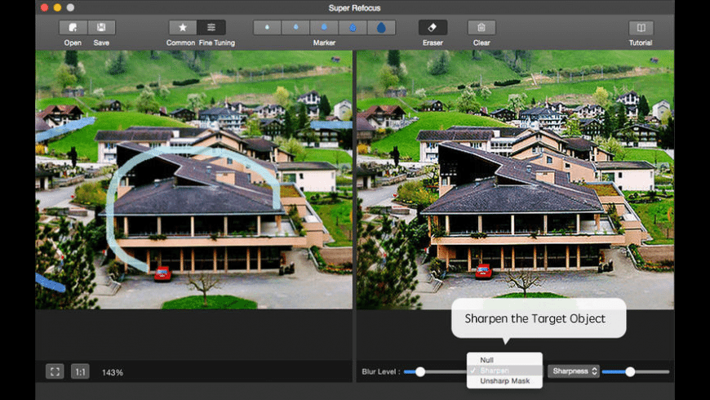Viewport: 710px width, 400px height.
Task: Click the refocused result preview on the right
Action: tap(515, 180)
